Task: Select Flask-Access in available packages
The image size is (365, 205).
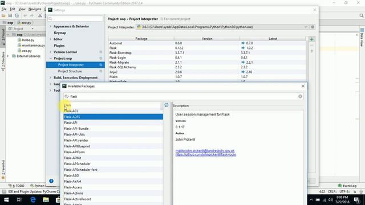Action: (x=113, y=187)
